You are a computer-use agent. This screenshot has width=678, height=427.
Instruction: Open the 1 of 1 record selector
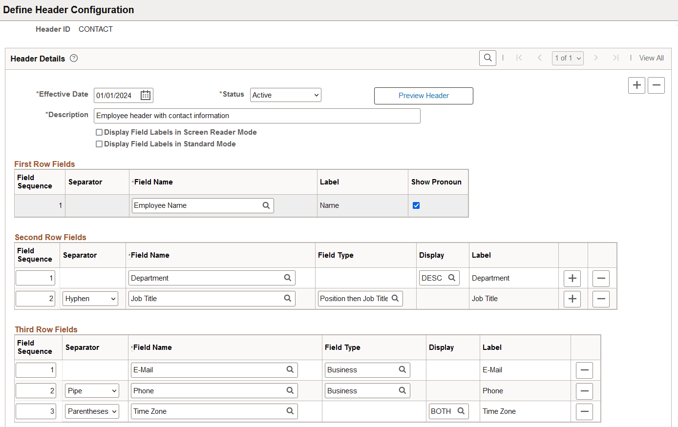[568, 58]
